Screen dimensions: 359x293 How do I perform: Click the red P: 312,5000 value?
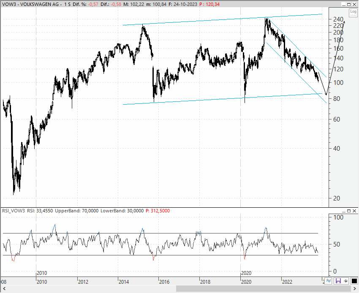(158, 211)
